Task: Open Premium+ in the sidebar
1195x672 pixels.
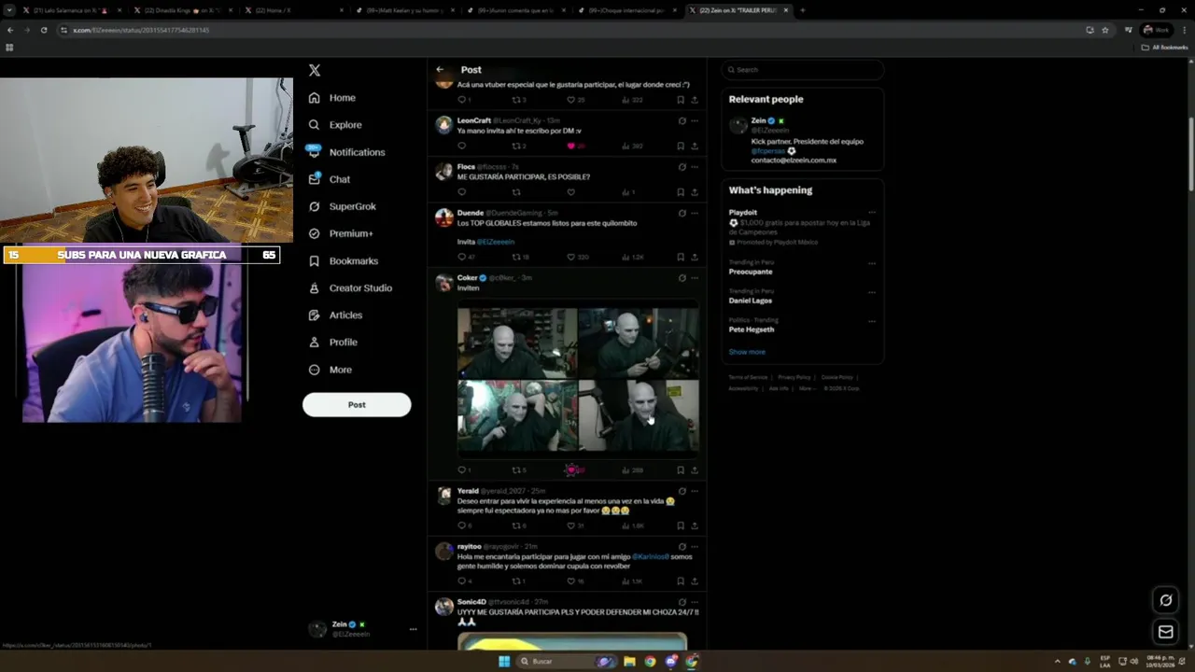Action: [341, 233]
